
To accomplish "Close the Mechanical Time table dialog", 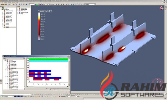I will (x=69, y=56).
